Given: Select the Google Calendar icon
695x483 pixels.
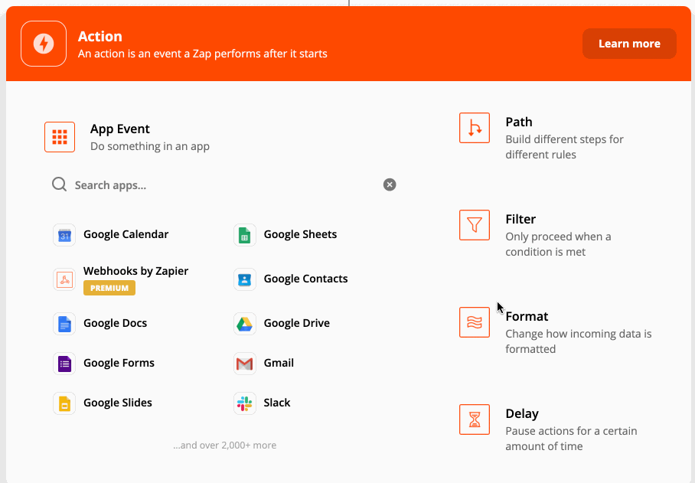Looking at the screenshot, I should coord(64,235).
